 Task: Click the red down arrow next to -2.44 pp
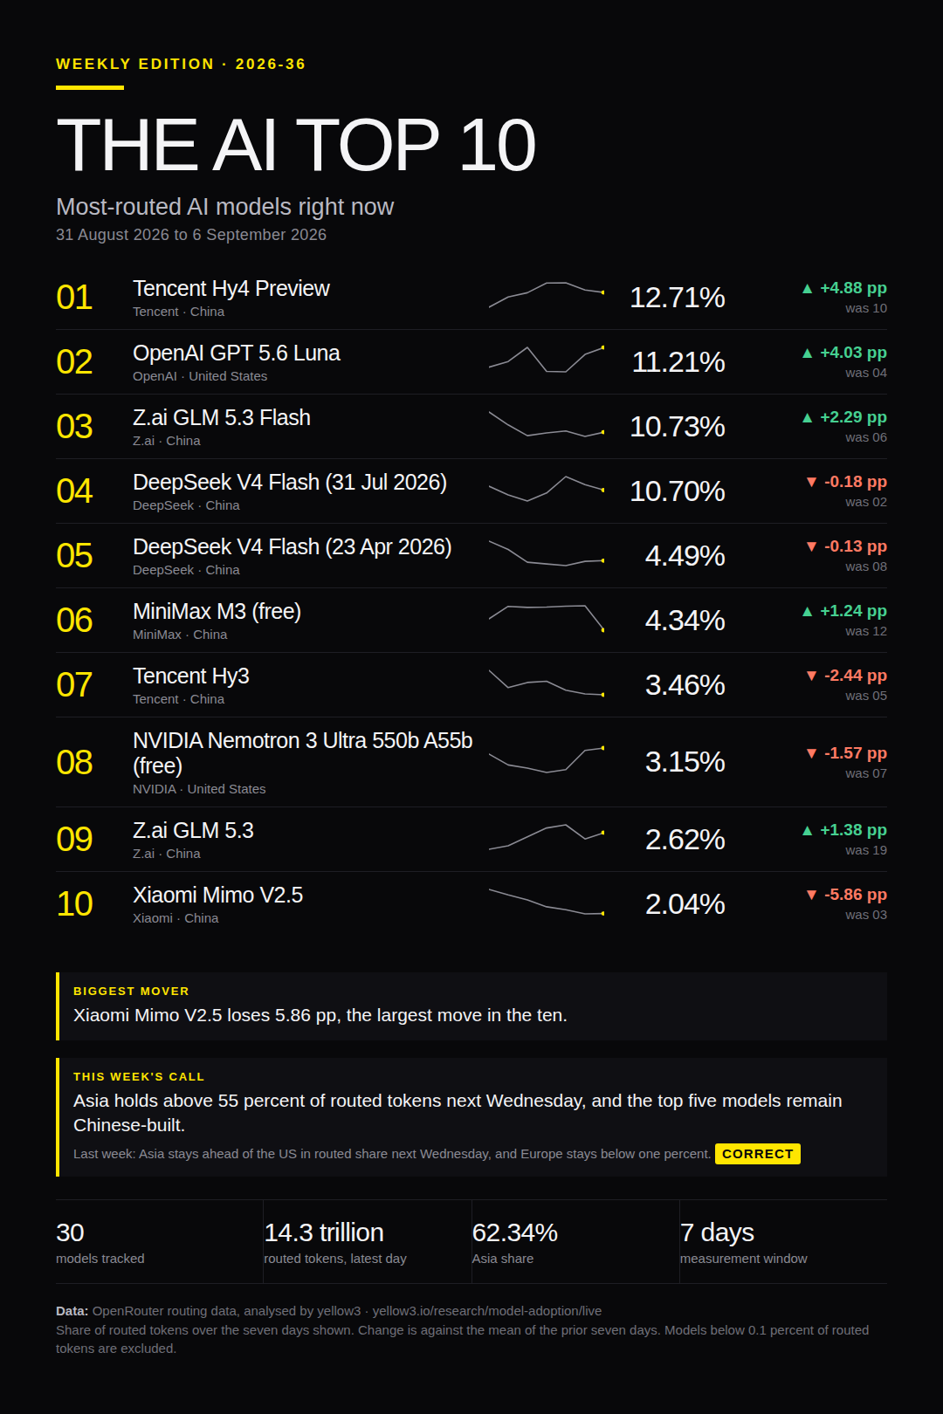(812, 676)
